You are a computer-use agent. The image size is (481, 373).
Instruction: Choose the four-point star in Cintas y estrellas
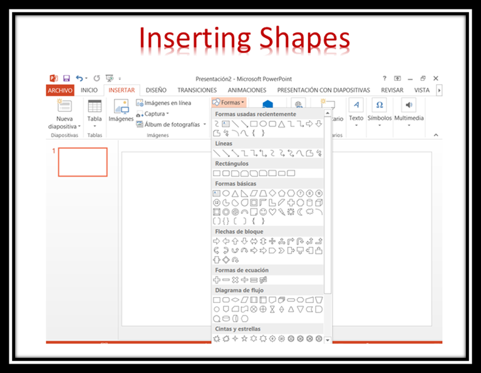coord(235,339)
